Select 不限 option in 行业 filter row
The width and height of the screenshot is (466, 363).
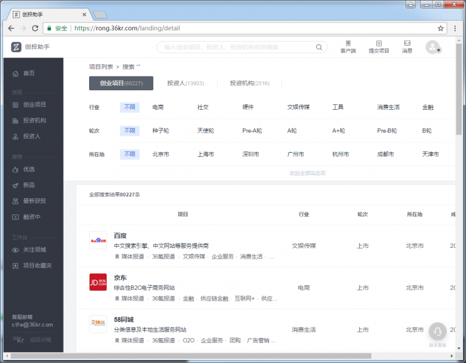(x=129, y=107)
